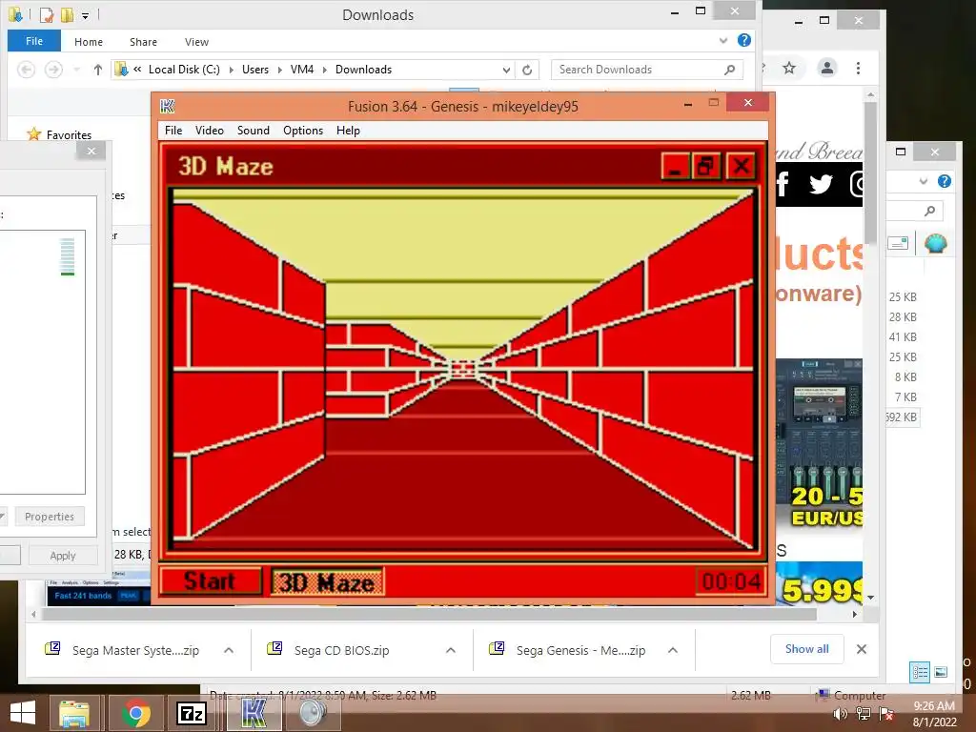The height and width of the screenshot is (732, 976).
Task: Open 7-Zip from the taskbar
Action: (192, 713)
